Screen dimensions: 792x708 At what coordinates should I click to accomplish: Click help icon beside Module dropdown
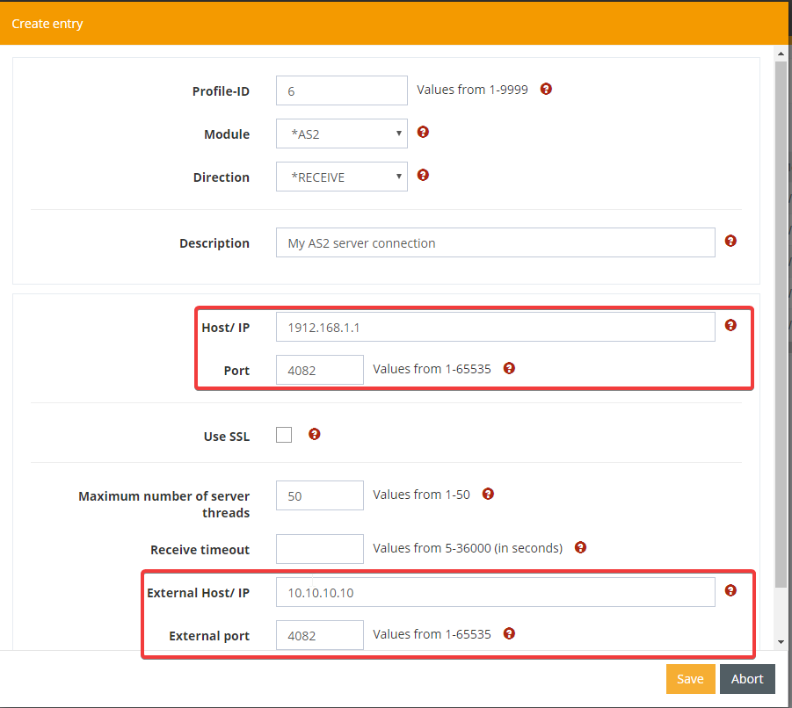coord(423,132)
